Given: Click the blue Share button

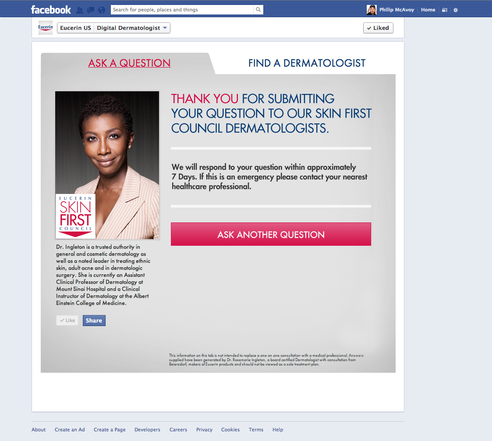Looking at the screenshot, I should (x=94, y=320).
